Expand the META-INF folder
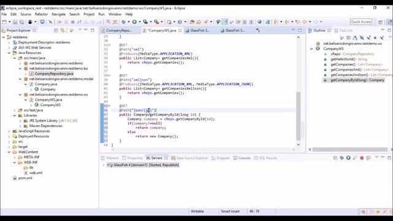This screenshot has height=221, width=393. pyautogui.click(x=15, y=157)
